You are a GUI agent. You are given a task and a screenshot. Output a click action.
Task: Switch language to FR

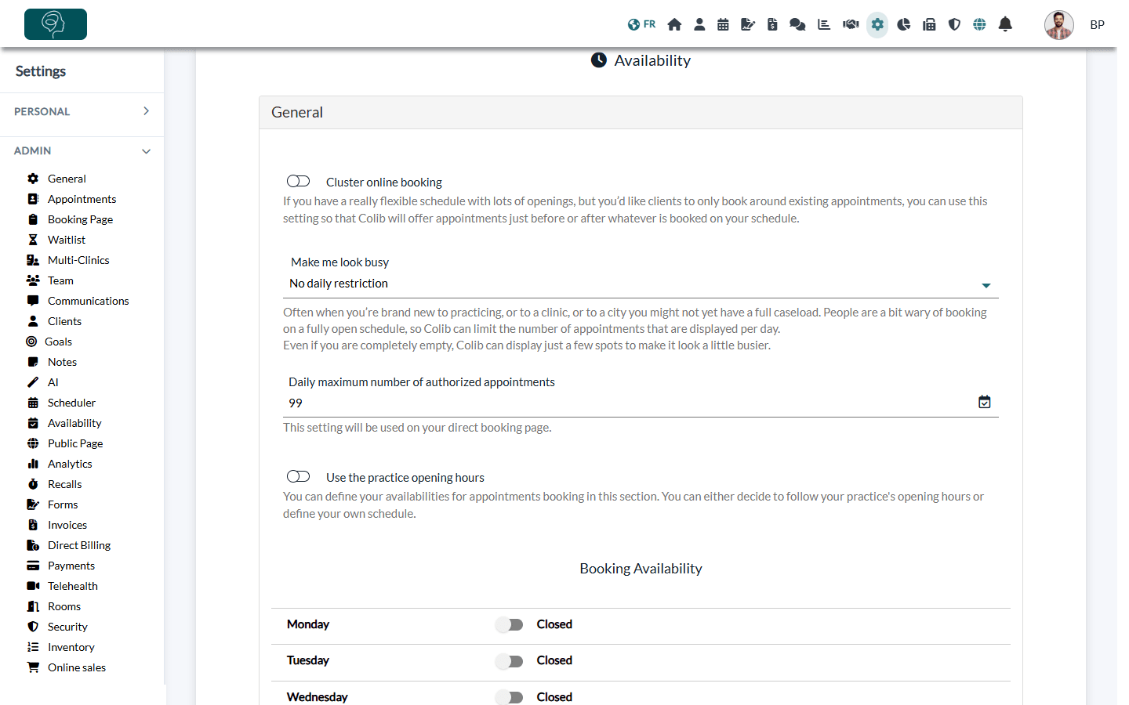641,24
